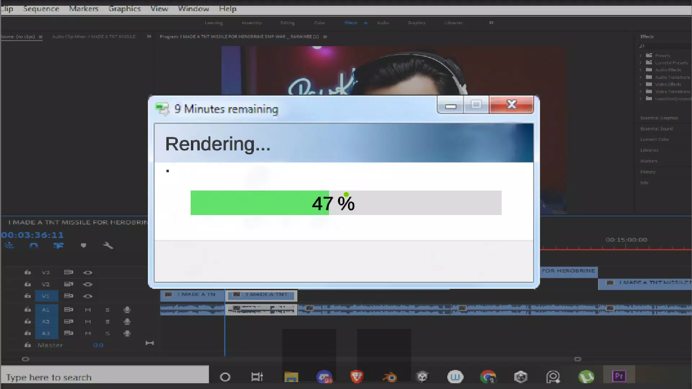Screen dimensions: 692x389
Task: Open the Essential Graphics panel
Action: [659, 118]
